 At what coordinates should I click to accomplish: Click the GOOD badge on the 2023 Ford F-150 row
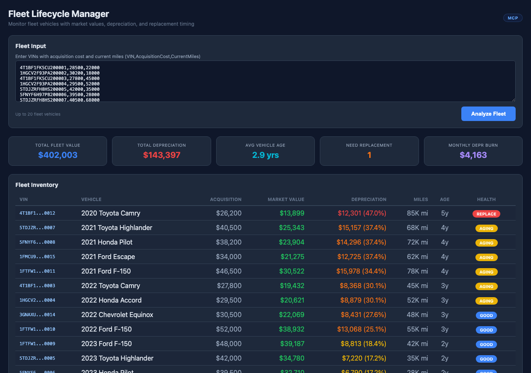click(486, 344)
